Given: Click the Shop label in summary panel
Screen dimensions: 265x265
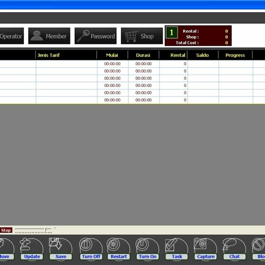Looking at the screenshot, I should coord(192,37).
